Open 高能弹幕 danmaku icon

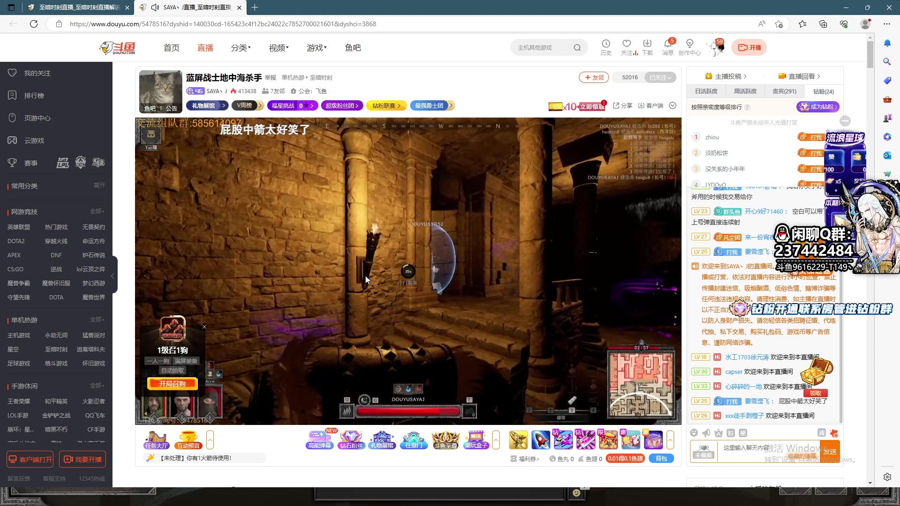319,440
